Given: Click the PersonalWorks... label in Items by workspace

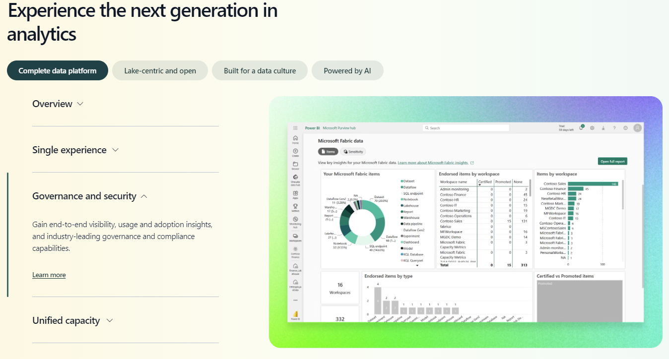Looking at the screenshot, I should point(553,252).
